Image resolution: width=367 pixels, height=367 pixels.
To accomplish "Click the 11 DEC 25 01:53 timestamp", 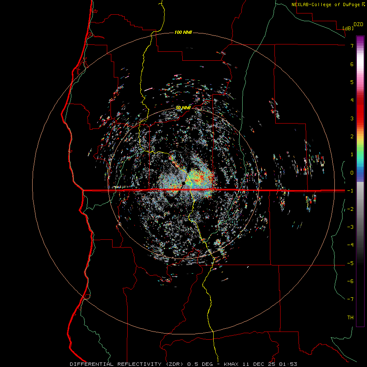I will 270,364.
